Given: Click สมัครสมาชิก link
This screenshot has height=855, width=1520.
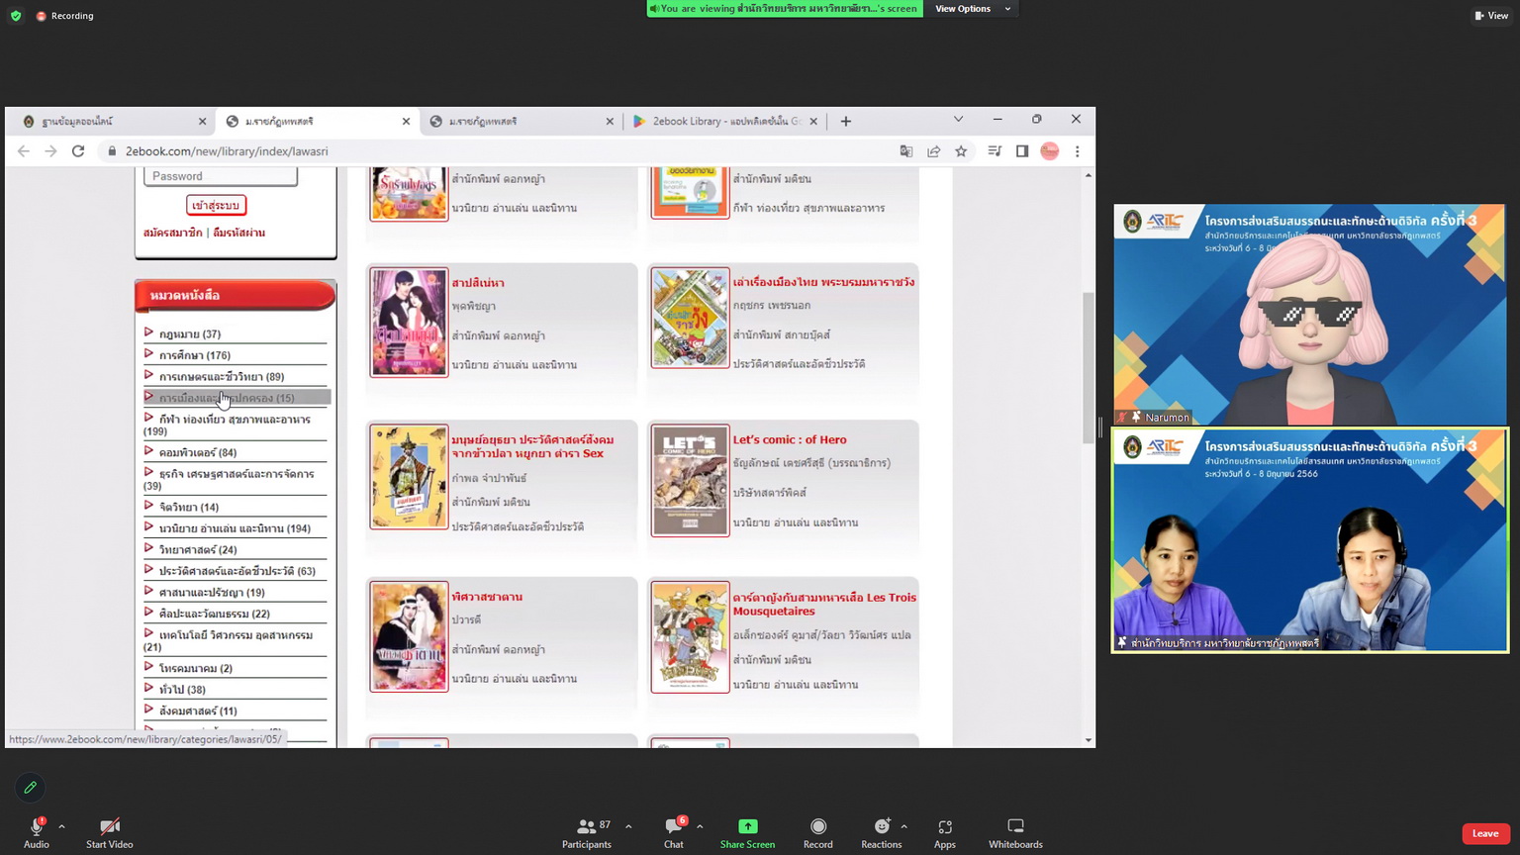Looking at the screenshot, I should pos(172,233).
